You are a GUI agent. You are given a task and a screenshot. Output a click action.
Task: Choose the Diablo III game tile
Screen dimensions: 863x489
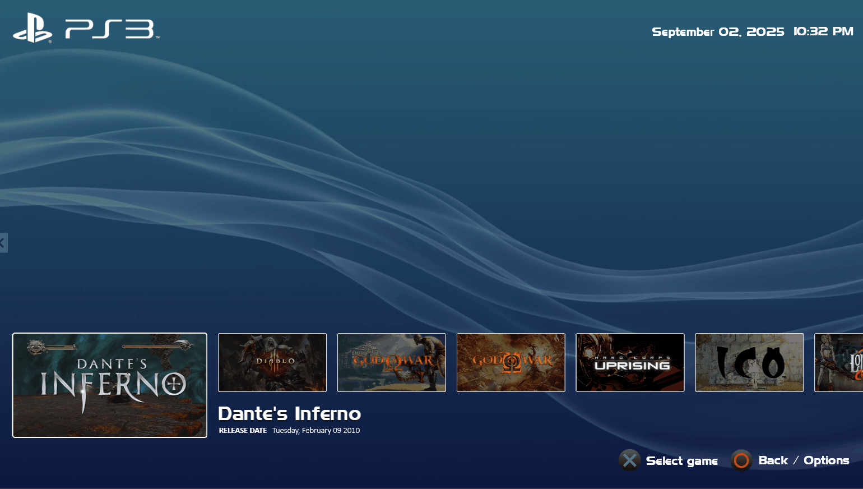pos(272,362)
